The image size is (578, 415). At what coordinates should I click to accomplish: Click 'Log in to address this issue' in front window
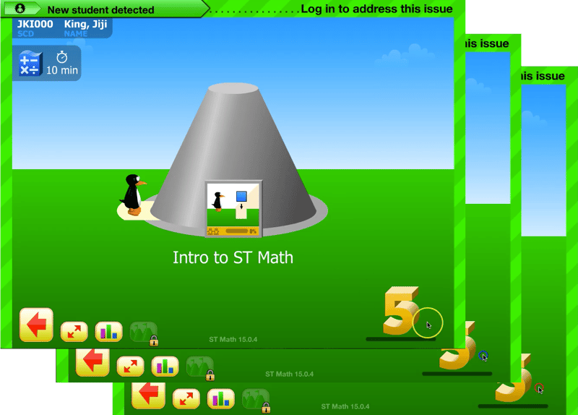coord(376,9)
